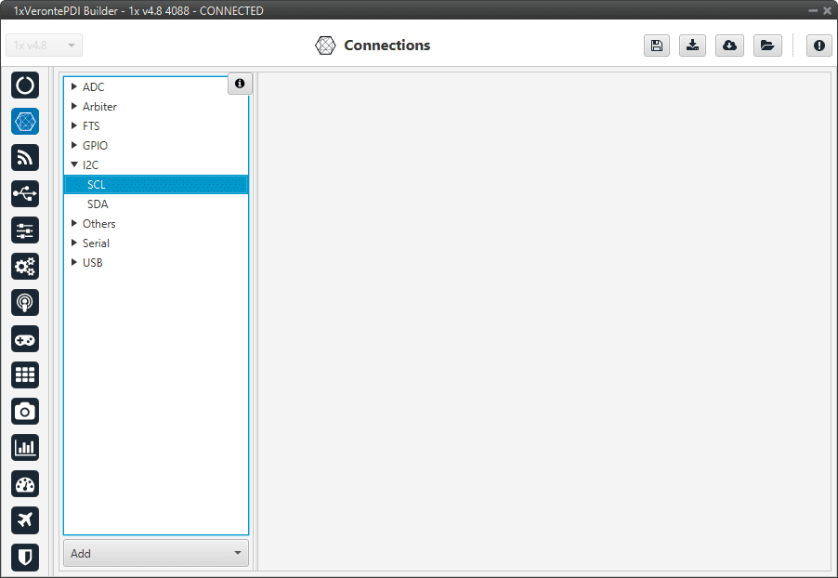The height and width of the screenshot is (578, 838).
Task: Open the gamepad controller sidebar icon
Action: click(25, 339)
